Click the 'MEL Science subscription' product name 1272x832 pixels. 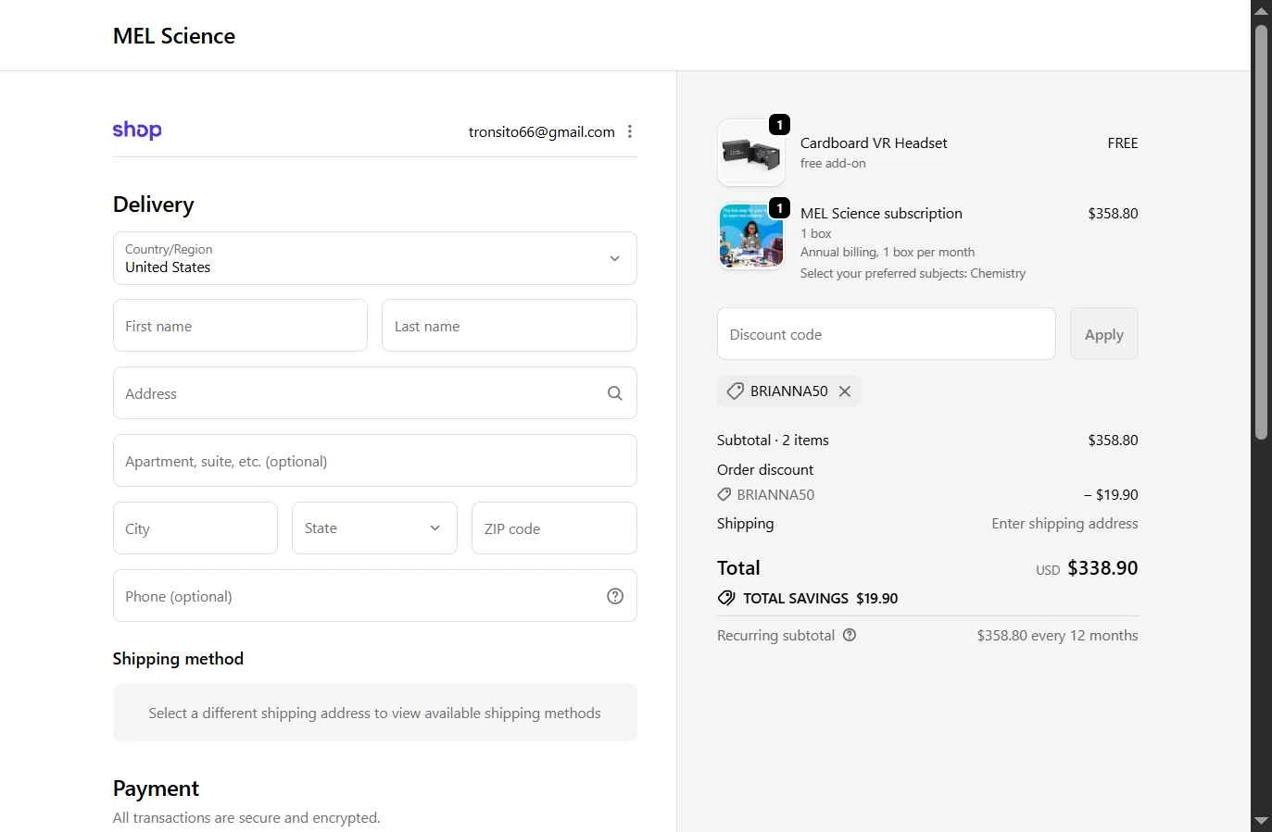[x=881, y=213]
